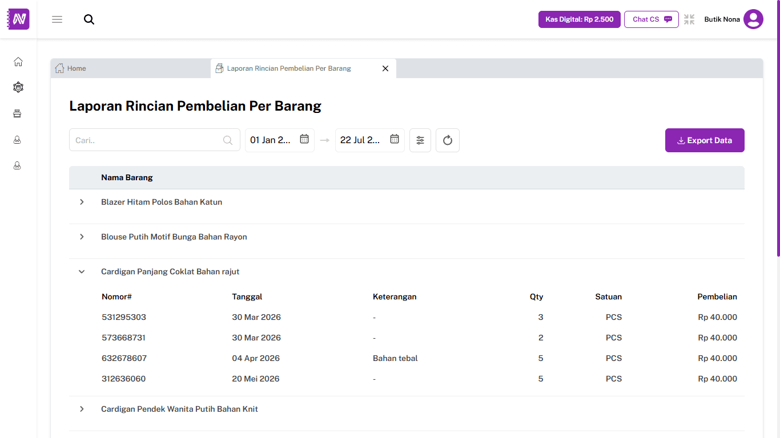The width and height of the screenshot is (780, 438).
Task: Collapse Cardigan Panjang Coklat Bahan rajut row
Action: (x=82, y=271)
